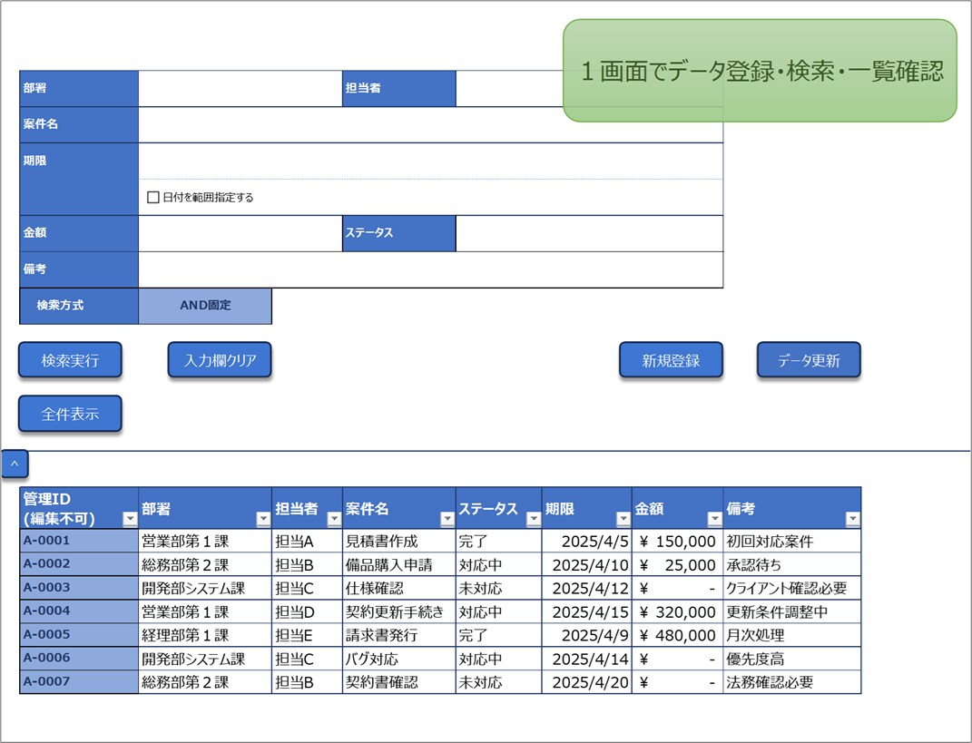Click the 2025/4/10 deadline cell

point(587,564)
